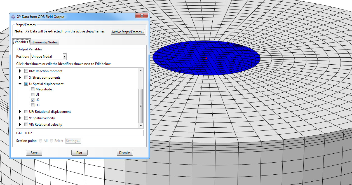This screenshot has width=352, height=185.
Task: Select the Section point All radio button
Action: (41, 141)
